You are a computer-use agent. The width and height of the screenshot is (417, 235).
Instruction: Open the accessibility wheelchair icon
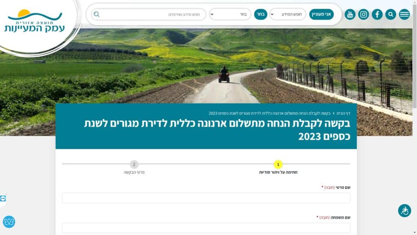404,211
